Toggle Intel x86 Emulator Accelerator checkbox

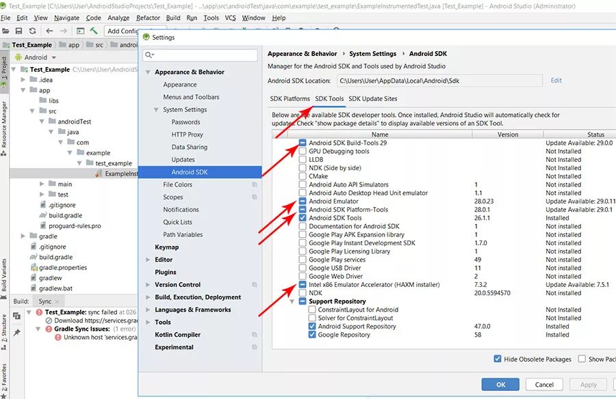[x=303, y=284]
